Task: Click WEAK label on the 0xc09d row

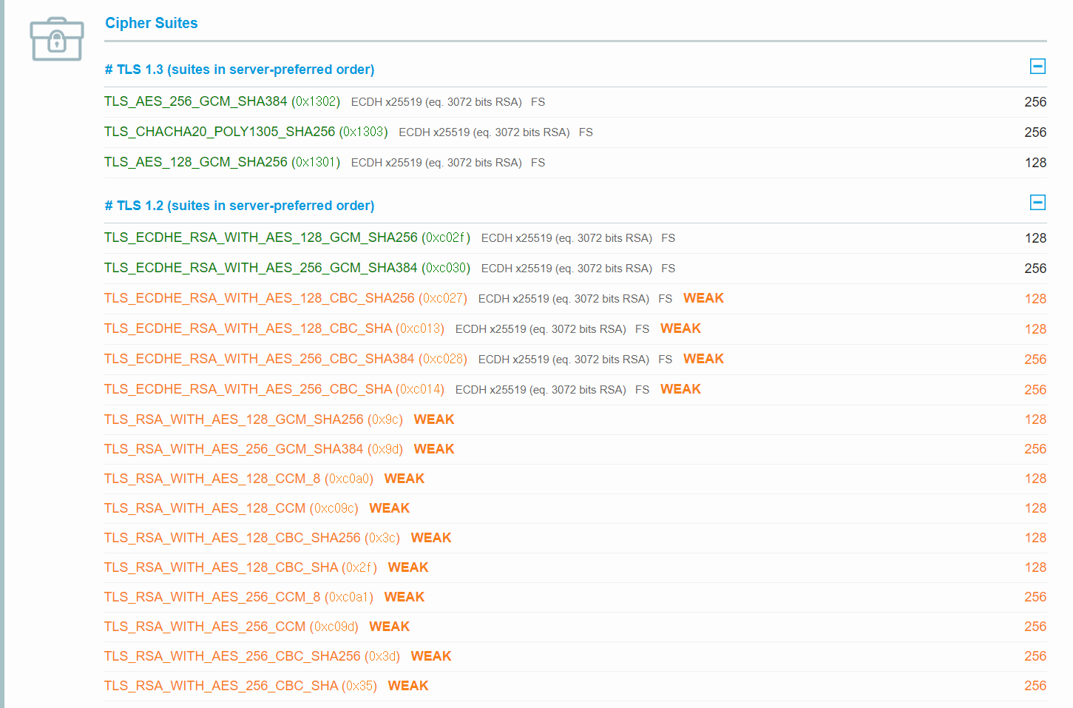Action: 390,627
